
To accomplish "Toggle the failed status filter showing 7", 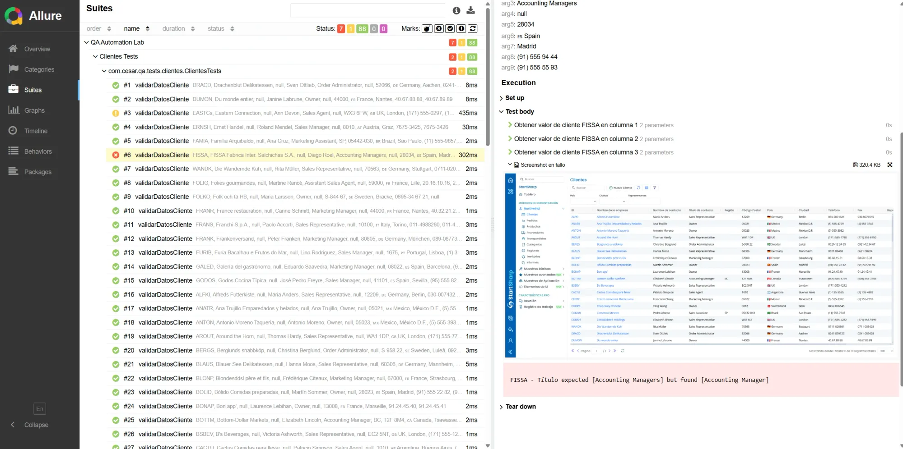I will pos(341,28).
